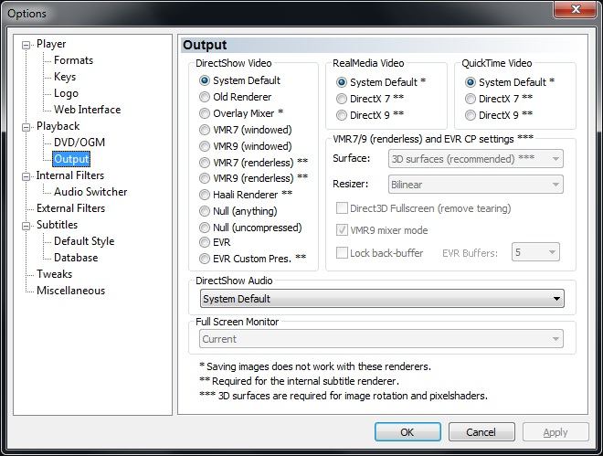Open the Surface dropdown
The width and height of the screenshot is (603, 456).
click(x=476, y=159)
